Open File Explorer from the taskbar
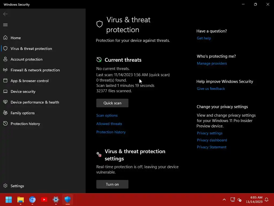The image size is (274, 206). pos(20,200)
